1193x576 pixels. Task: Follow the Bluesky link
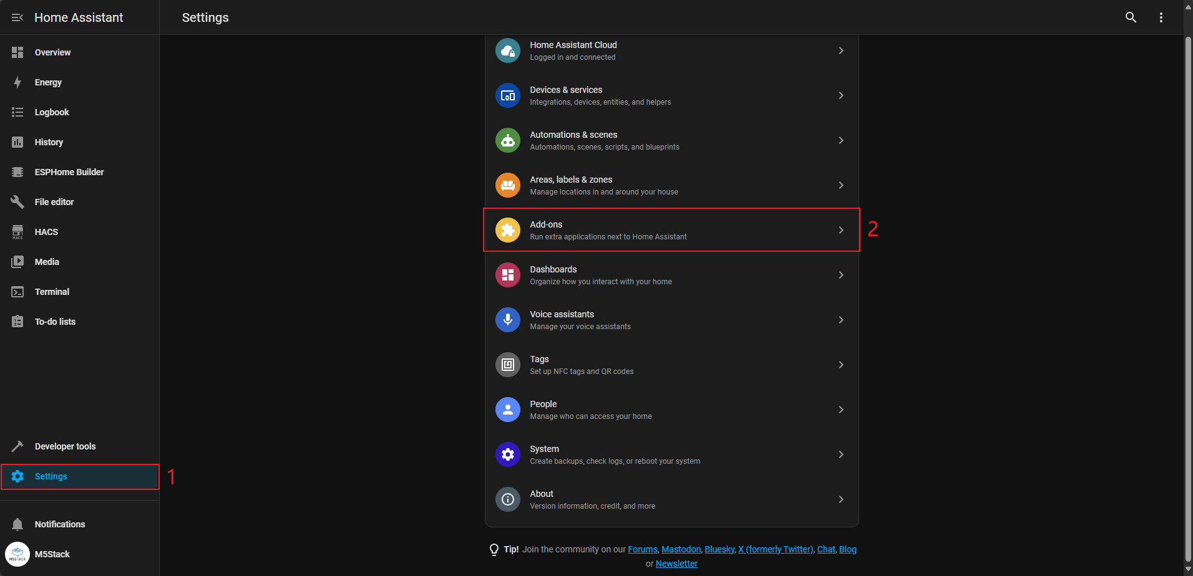click(x=719, y=549)
